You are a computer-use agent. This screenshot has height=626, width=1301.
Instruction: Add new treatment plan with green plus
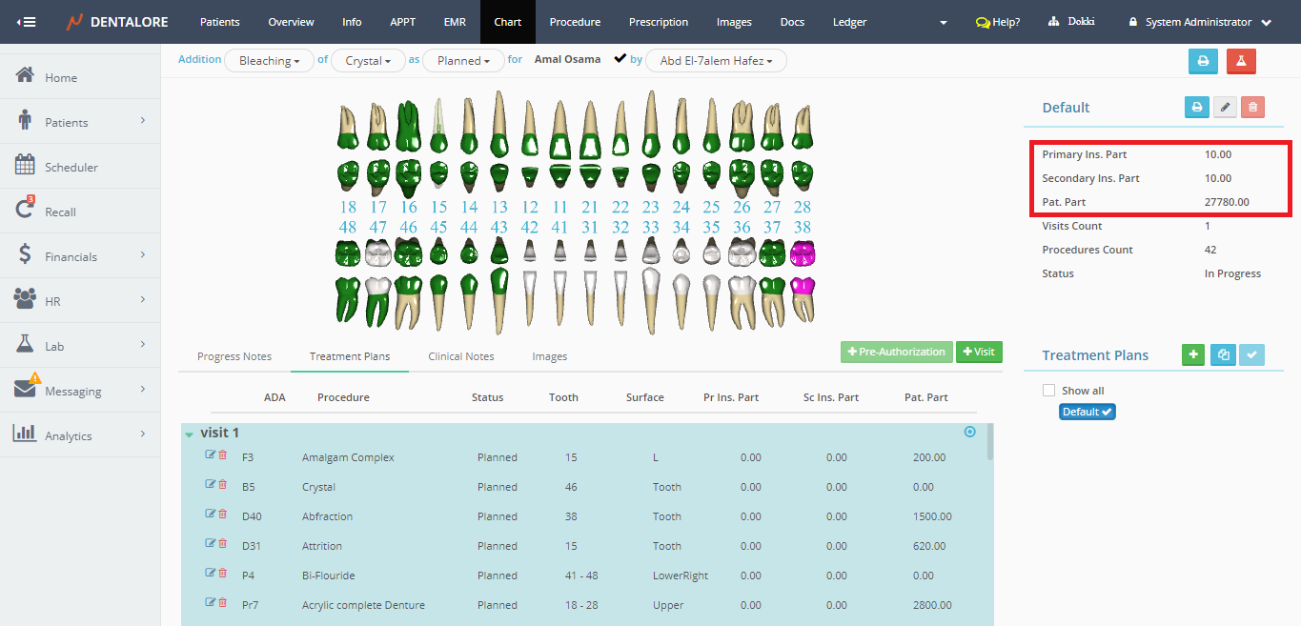pos(1192,355)
